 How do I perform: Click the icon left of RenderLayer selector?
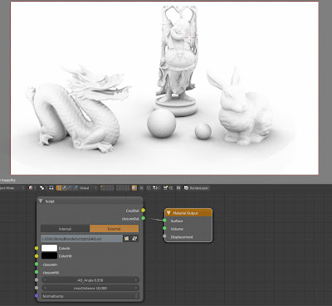coord(186,187)
